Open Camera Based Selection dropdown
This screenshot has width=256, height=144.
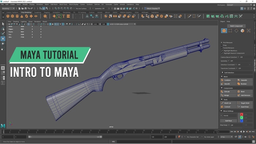click(x=238, y=57)
